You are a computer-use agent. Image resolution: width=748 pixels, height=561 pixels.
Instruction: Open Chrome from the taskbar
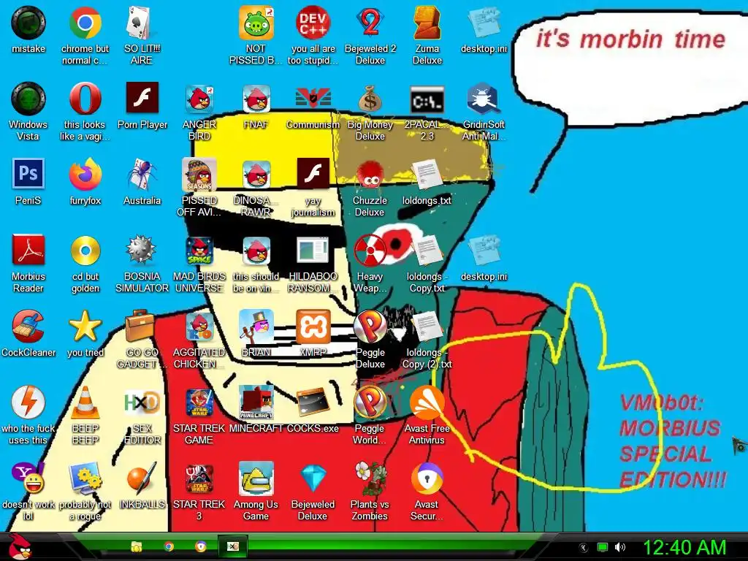coord(169,546)
